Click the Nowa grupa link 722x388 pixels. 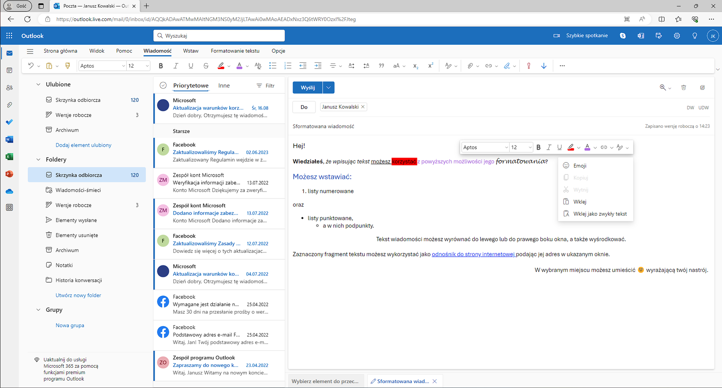(70, 326)
